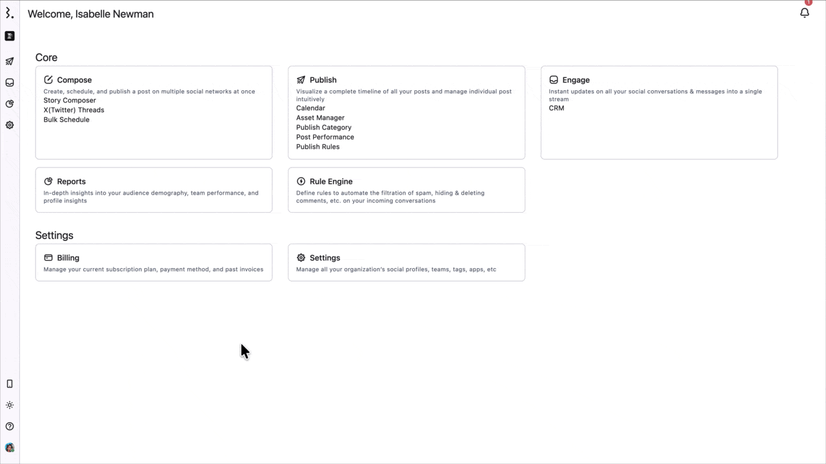Open the notifications bell

804,13
